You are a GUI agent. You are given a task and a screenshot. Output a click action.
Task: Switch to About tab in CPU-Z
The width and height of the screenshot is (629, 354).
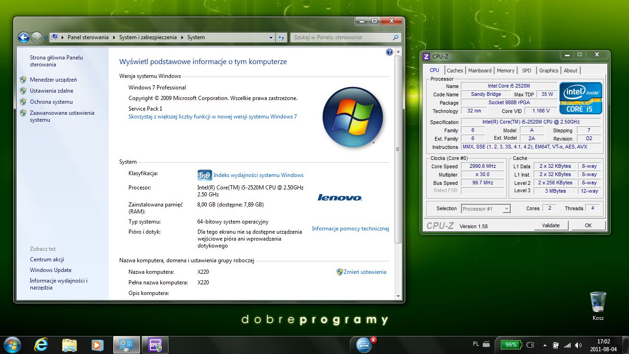(x=571, y=71)
